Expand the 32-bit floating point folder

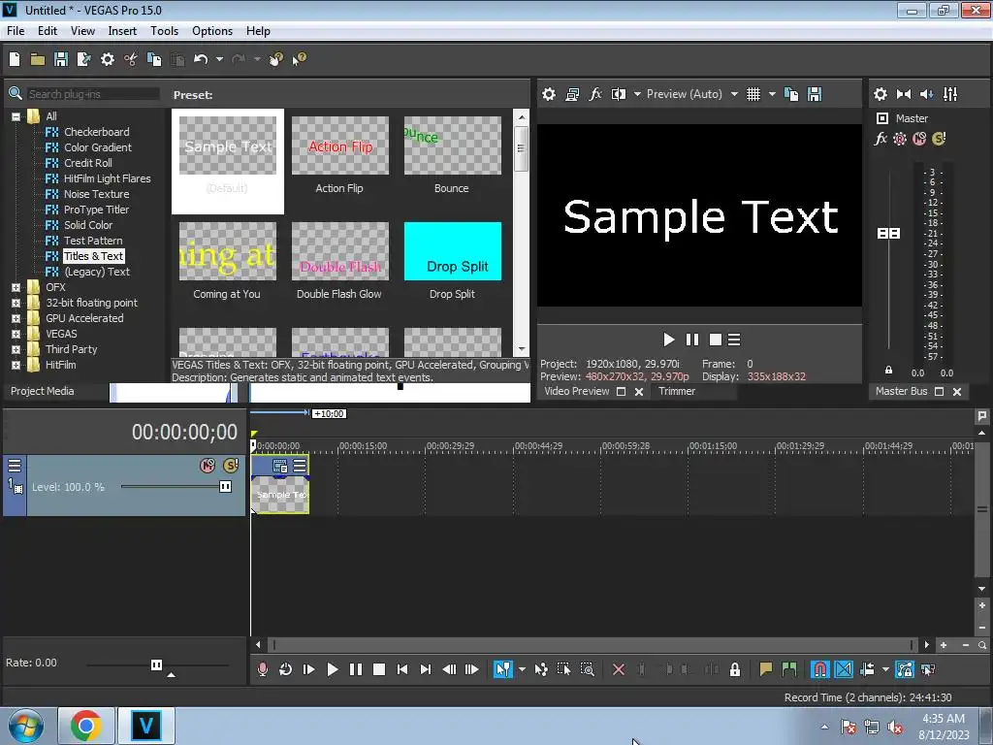[16, 304]
